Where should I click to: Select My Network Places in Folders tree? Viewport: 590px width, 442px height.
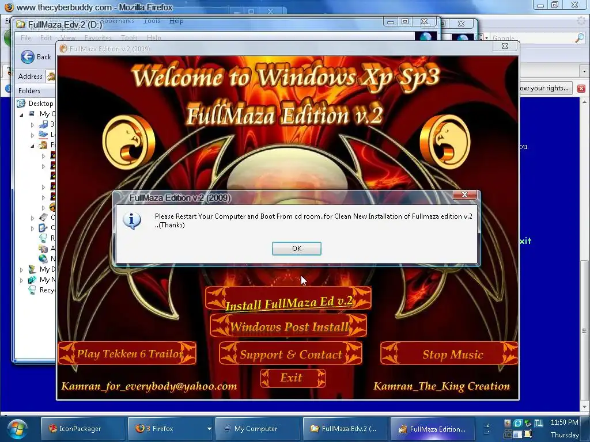[41, 280]
